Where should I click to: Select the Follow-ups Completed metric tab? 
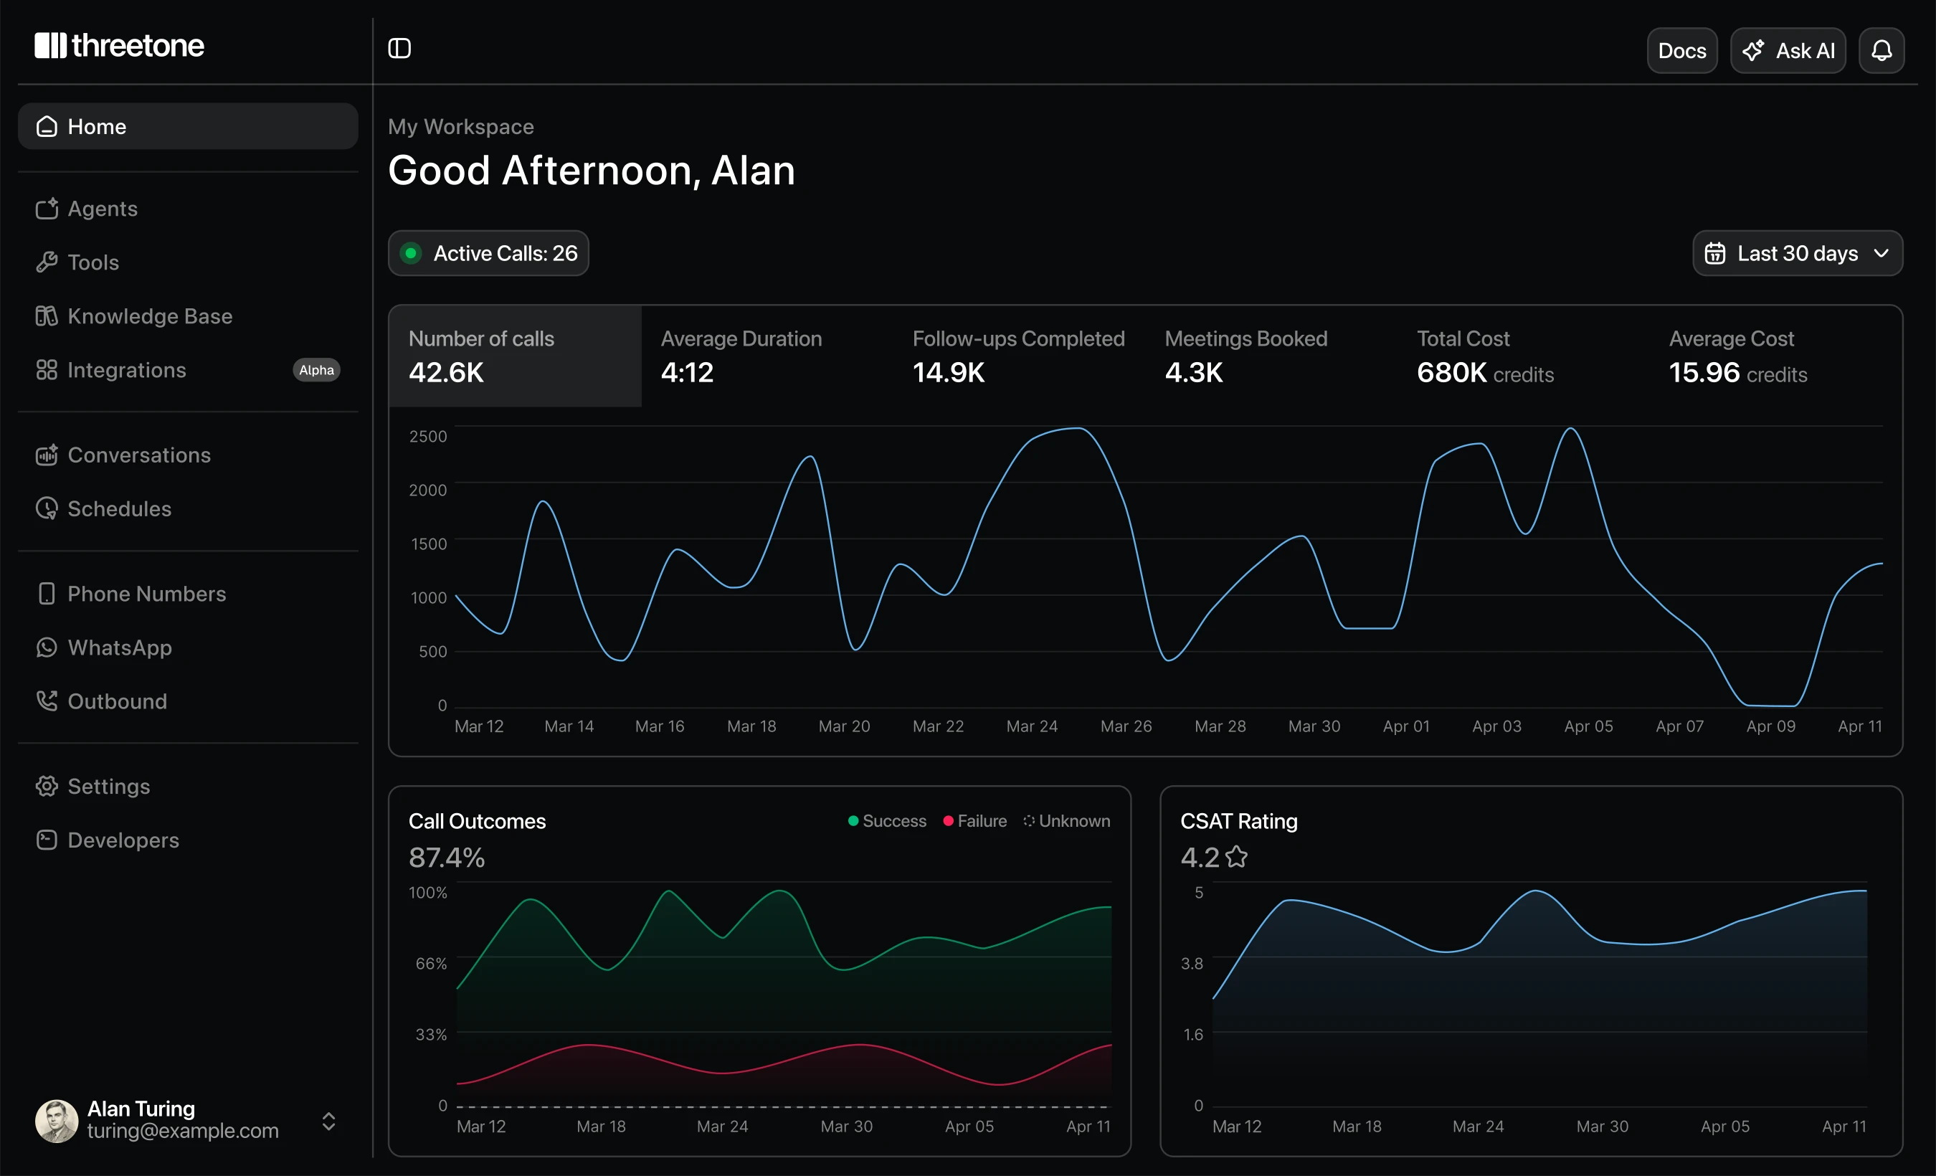click(x=1020, y=356)
